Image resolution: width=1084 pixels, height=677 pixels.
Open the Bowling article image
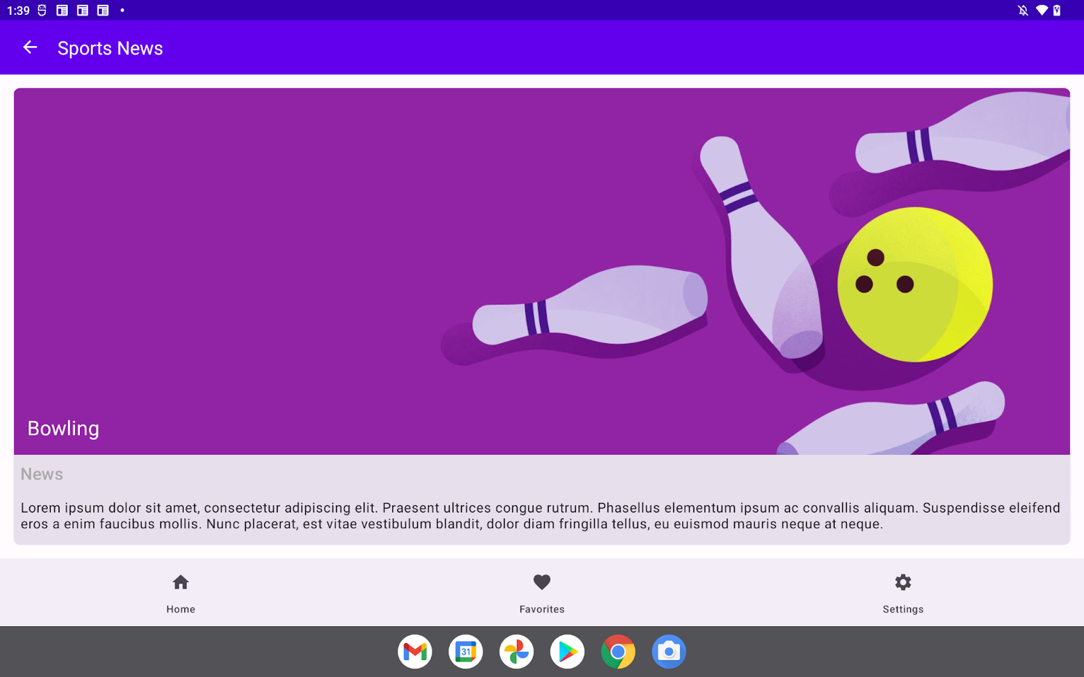click(x=542, y=271)
